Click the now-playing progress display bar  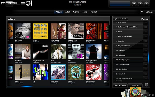click(x=120, y=4)
